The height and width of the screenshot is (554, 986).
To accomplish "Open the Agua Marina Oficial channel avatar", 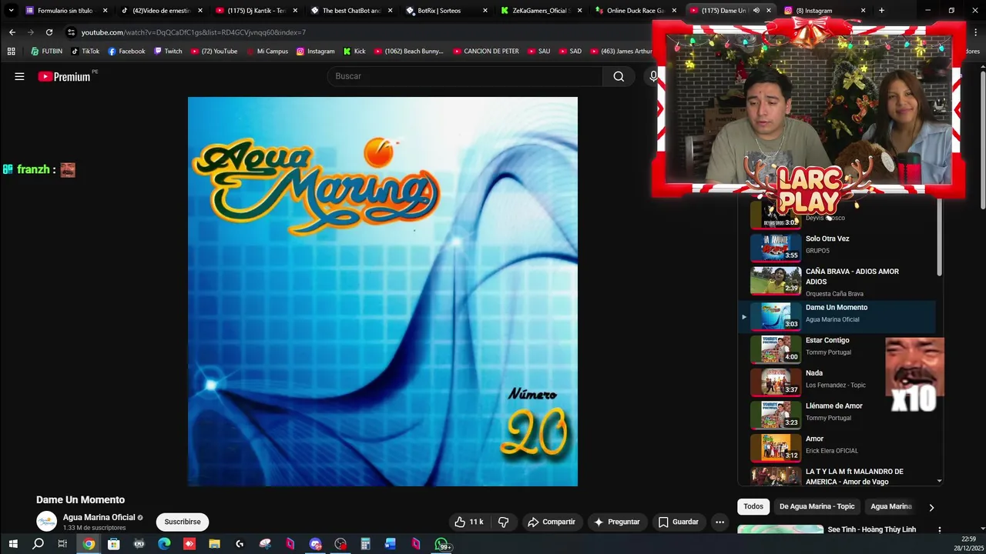I will [47, 522].
